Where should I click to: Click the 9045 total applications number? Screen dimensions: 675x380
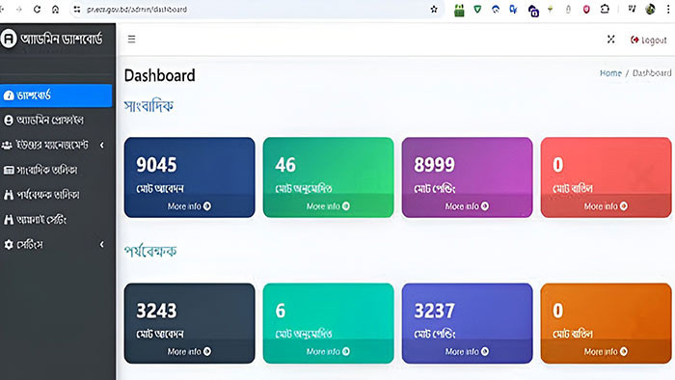[156, 165]
